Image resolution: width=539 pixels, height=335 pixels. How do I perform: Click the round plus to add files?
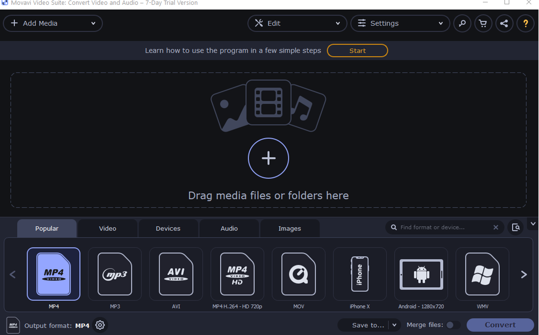[x=268, y=158]
